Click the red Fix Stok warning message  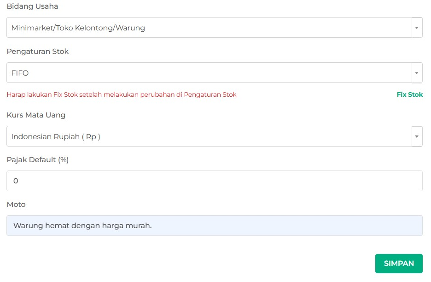tap(122, 94)
